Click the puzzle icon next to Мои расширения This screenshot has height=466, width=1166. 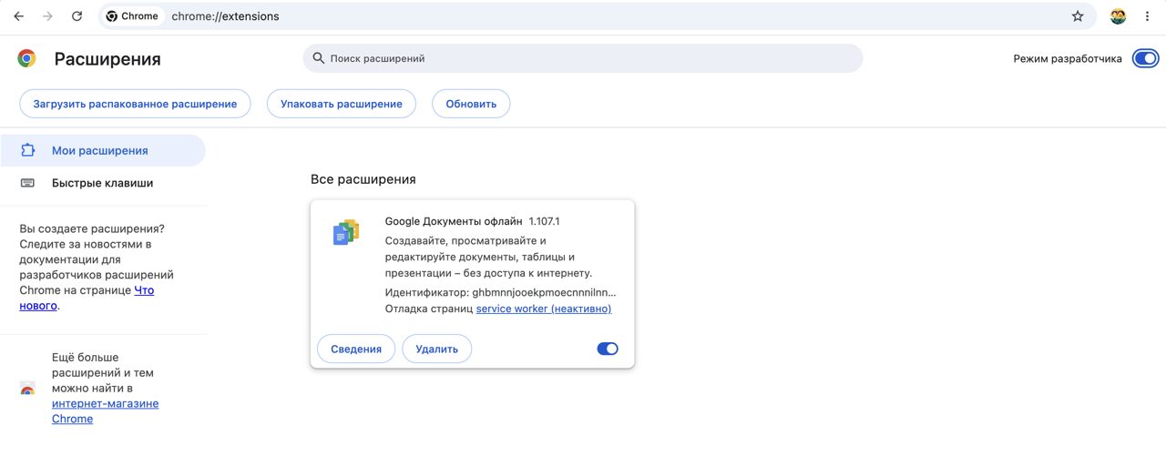pos(28,150)
